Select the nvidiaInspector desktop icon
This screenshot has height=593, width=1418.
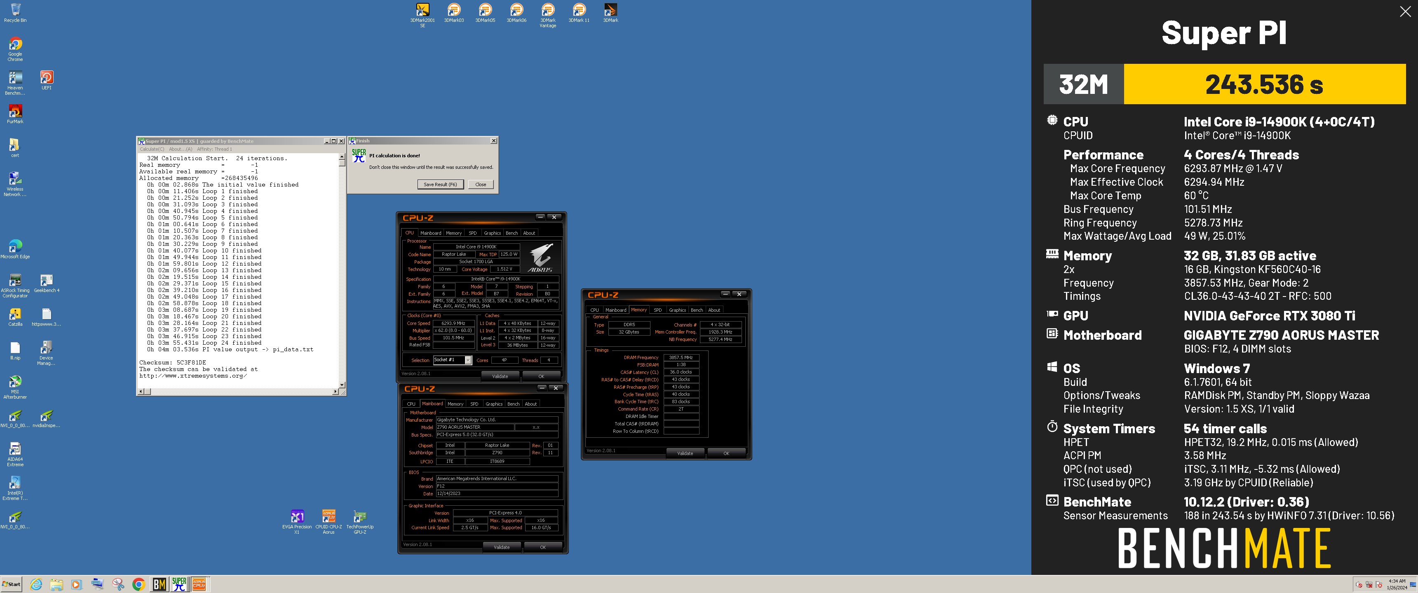pyautogui.click(x=46, y=418)
